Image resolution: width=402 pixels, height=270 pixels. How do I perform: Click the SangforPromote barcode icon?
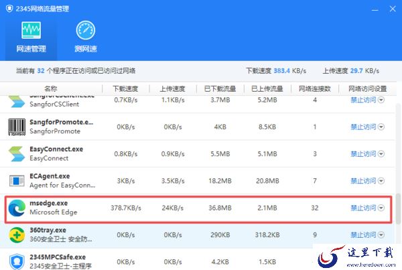click(17, 127)
